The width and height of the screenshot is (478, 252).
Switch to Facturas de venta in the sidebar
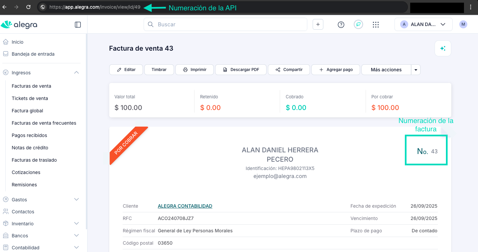pyautogui.click(x=31, y=86)
